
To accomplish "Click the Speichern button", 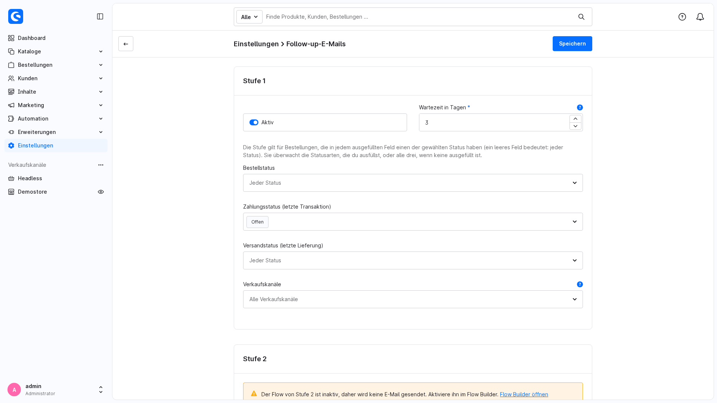I will click(572, 44).
